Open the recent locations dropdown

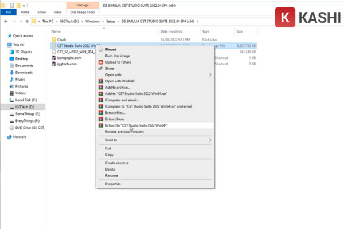click(21, 22)
